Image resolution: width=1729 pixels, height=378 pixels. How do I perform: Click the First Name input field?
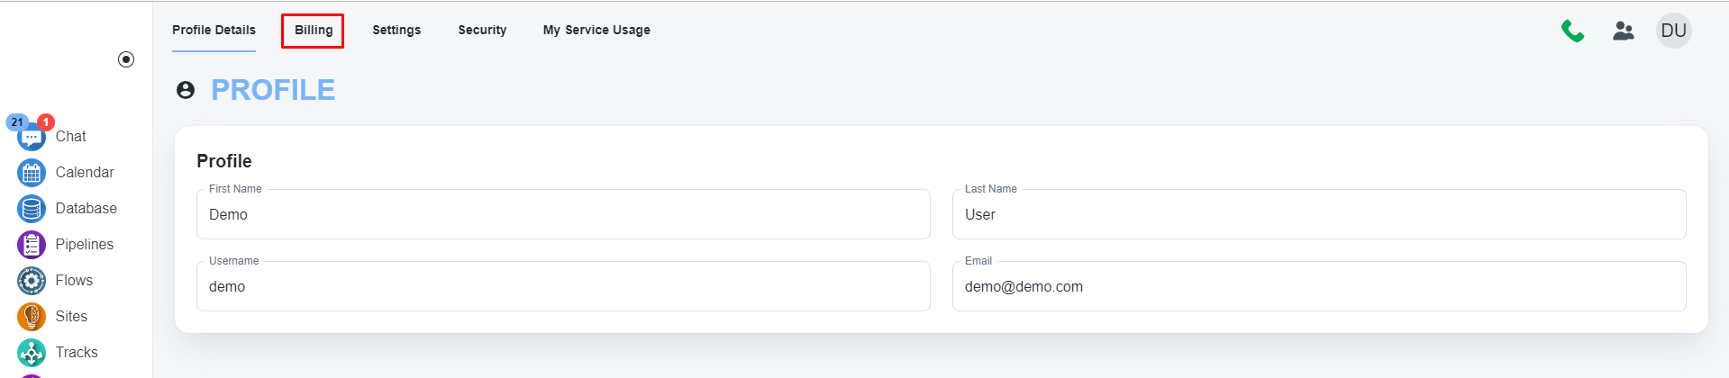point(563,215)
